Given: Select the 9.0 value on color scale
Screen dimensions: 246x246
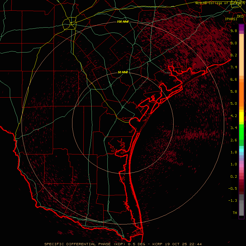Looking at the screenshot, I should click(234, 43).
